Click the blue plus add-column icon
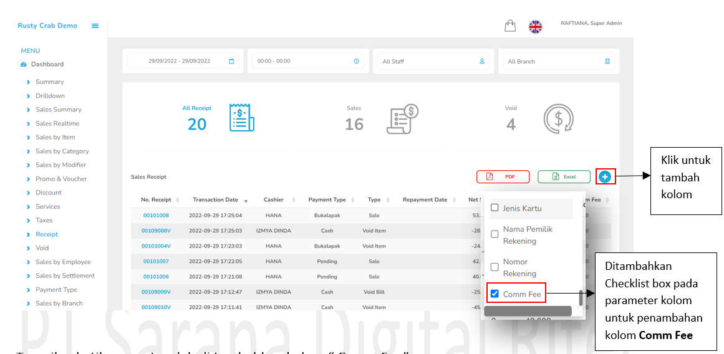 [x=605, y=177]
